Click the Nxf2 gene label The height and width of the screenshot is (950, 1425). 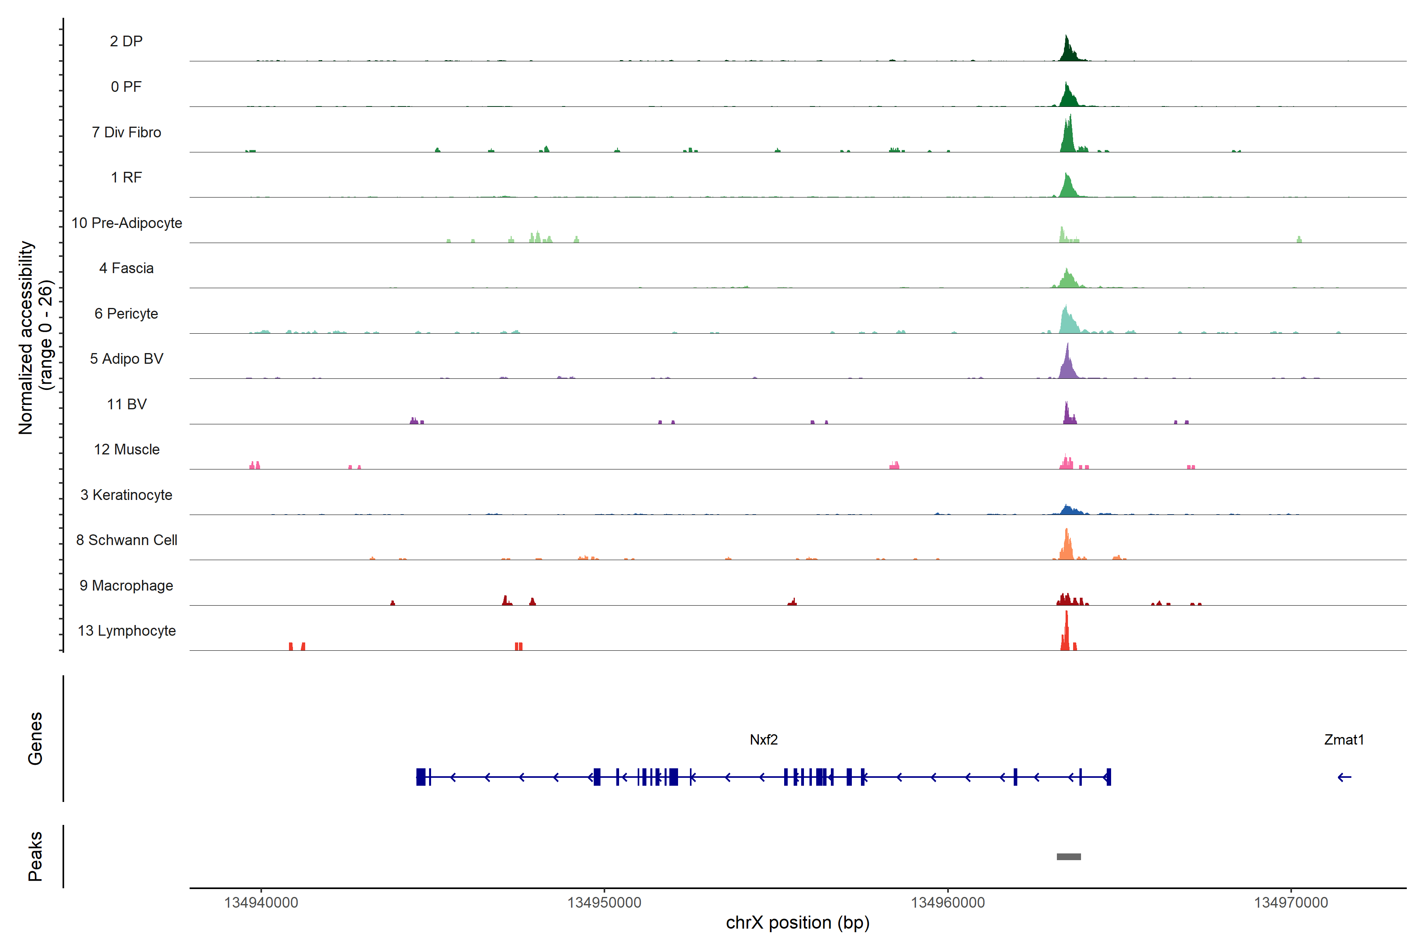click(x=764, y=740)
